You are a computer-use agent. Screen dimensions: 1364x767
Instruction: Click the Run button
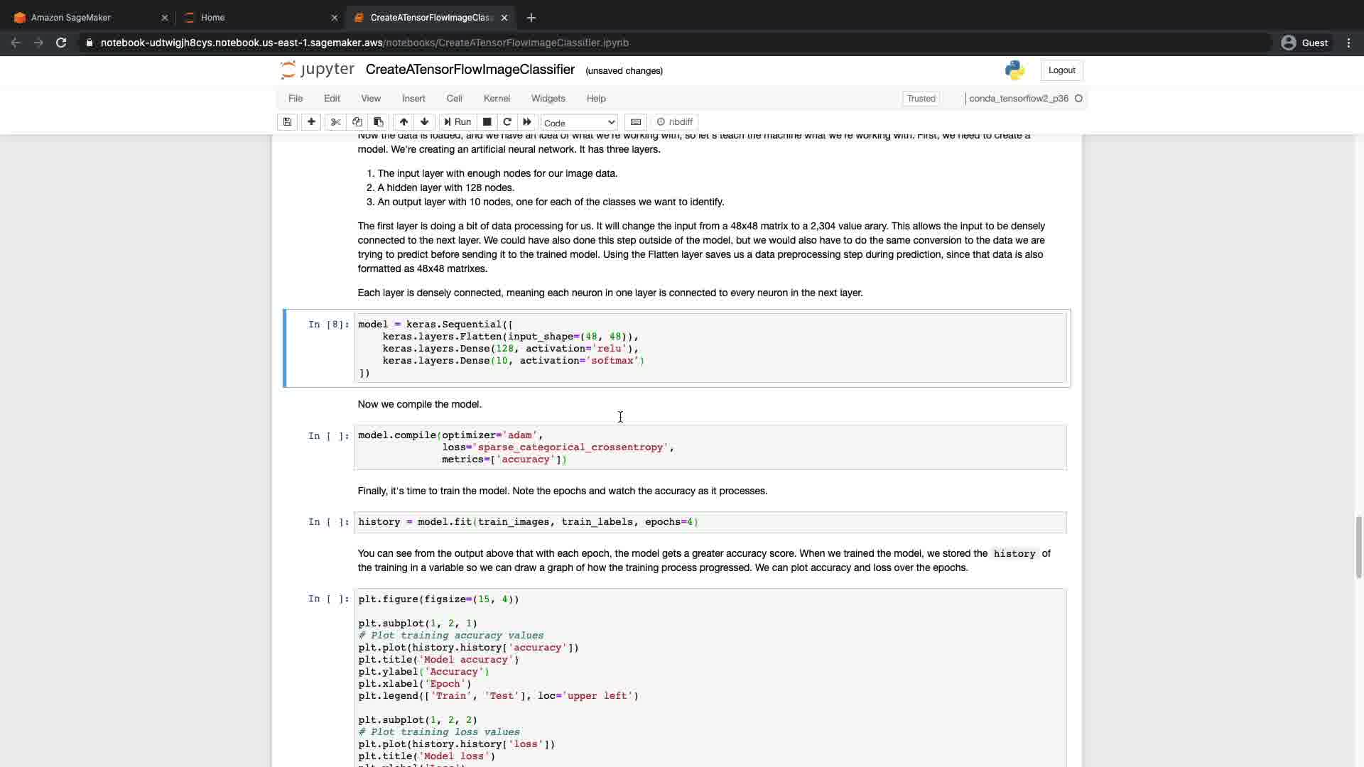coord(458,122)
